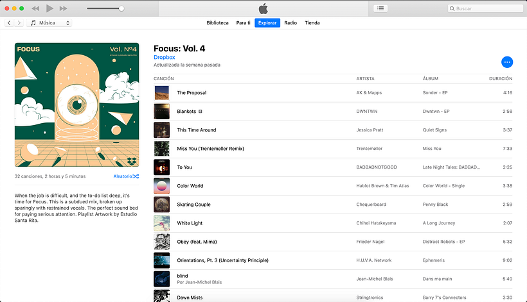This screenshot has width=527, height=302.
Task: Select the song Skating Couple
Action: [193, 205]
